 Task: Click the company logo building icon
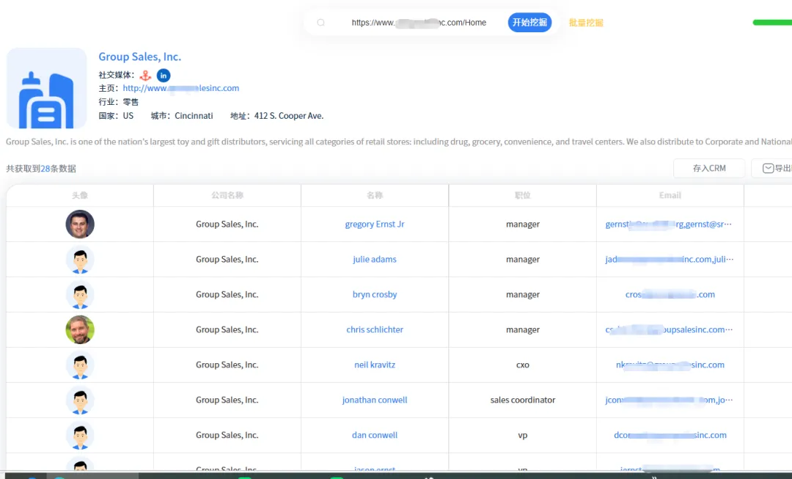coord(46,89)
